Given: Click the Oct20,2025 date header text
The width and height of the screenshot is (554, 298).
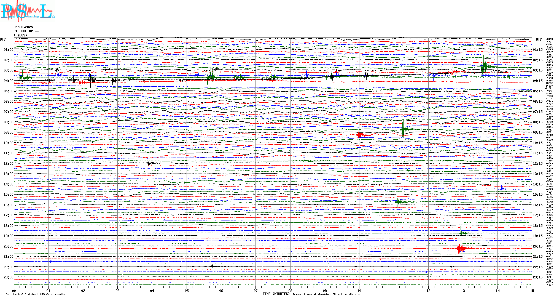Looking at the screenshot, I should (23, 27).
